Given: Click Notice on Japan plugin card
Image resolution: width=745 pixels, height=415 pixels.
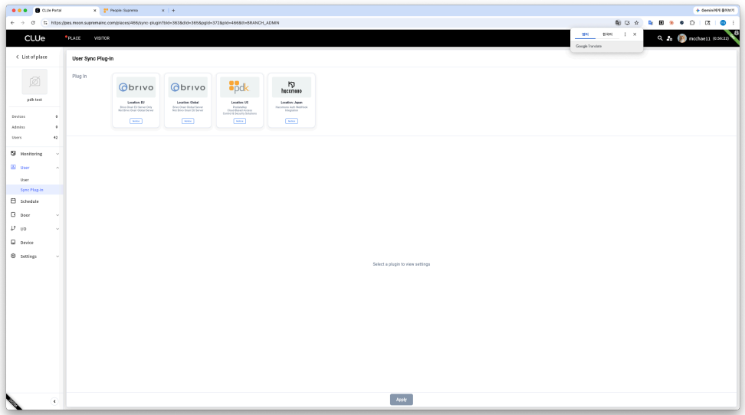Looking at the screenshot, I should (291, 121).
